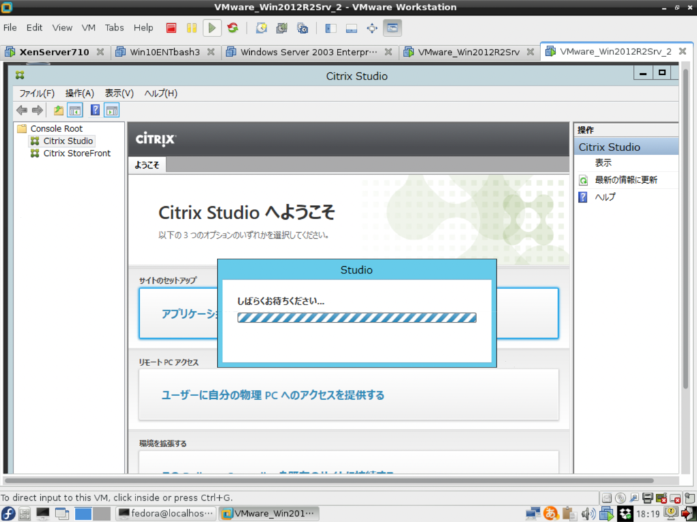Open the VMware Edit menu
The image size is (697, 522).
pyautogui.click(x=34, y=28)
